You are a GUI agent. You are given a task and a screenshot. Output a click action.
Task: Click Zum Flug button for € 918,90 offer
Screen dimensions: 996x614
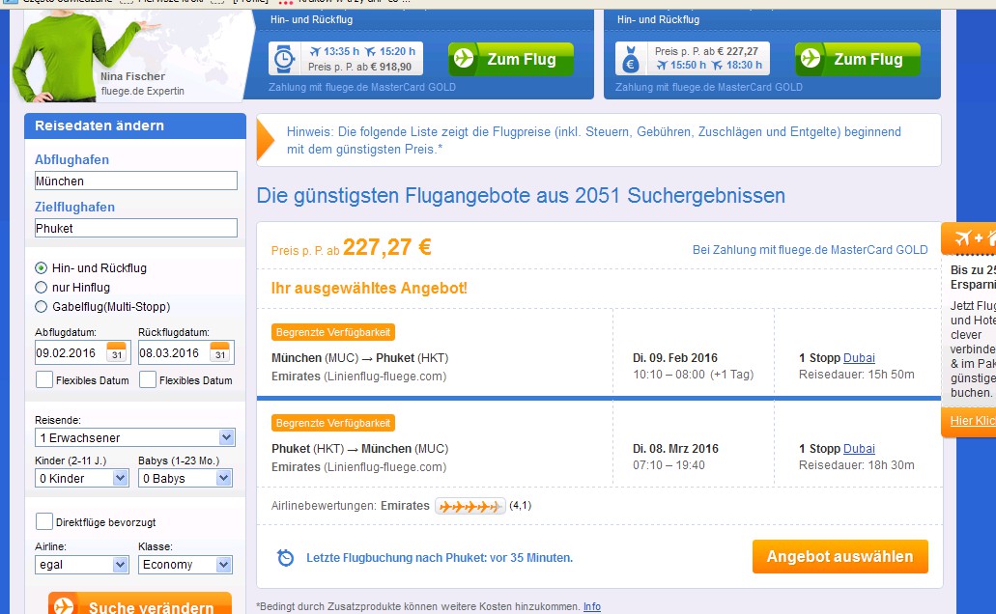(x=511, y=59)
